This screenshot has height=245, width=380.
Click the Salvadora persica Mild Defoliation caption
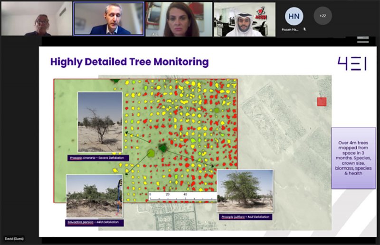[x=94, y=223]
